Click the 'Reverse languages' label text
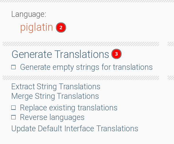Viewport: 174px width, 144px height. [x=52, y=117]
